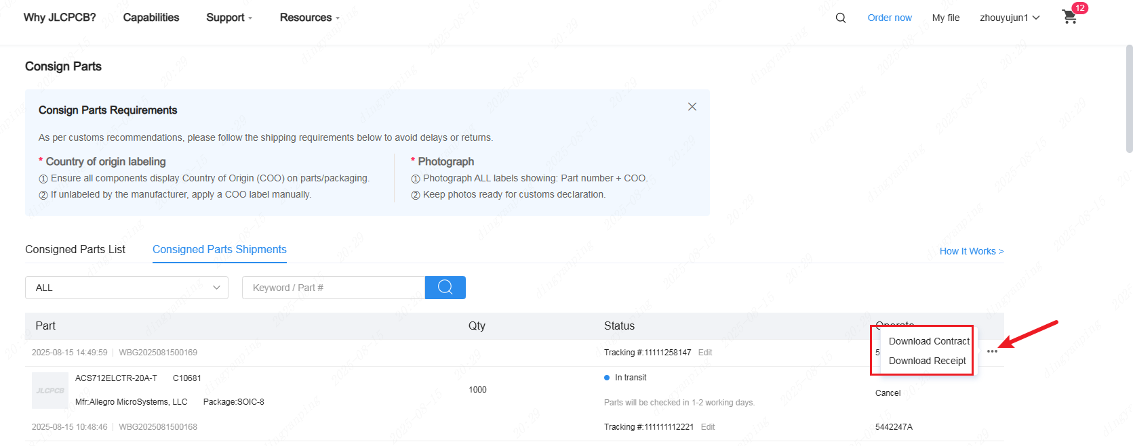The image size is (1133, 446).
Task: Click the In transit status label
Action: (x=631, y=378)
